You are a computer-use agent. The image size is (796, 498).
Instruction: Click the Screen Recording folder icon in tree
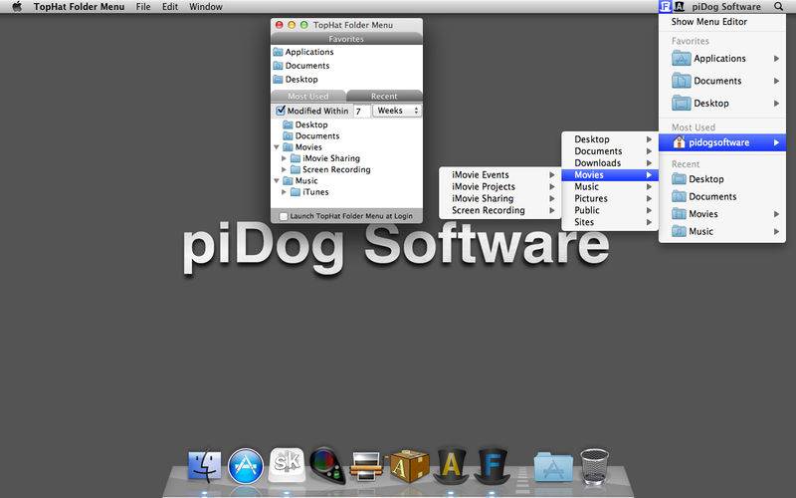(x=296, y=169)
